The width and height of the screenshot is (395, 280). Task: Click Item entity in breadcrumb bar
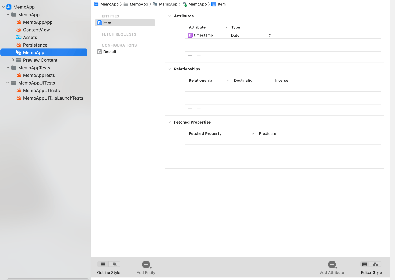[x=219, y=4]
